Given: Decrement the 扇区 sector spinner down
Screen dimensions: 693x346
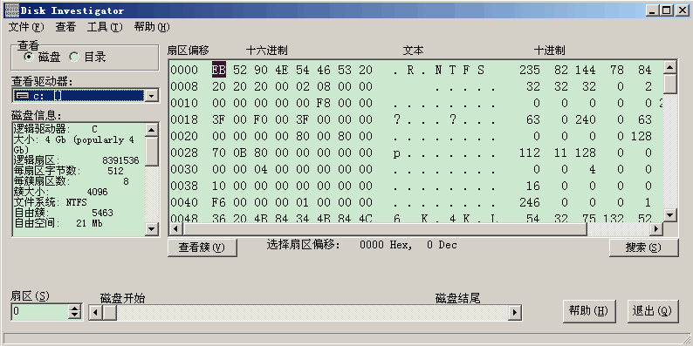Looking at the screenshot, I should coord(75,315).
